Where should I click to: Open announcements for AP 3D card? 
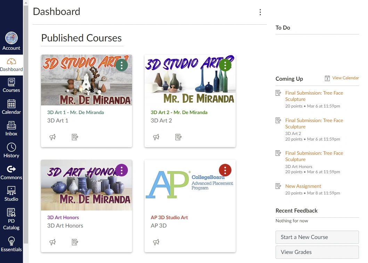[x=156, y=242]
